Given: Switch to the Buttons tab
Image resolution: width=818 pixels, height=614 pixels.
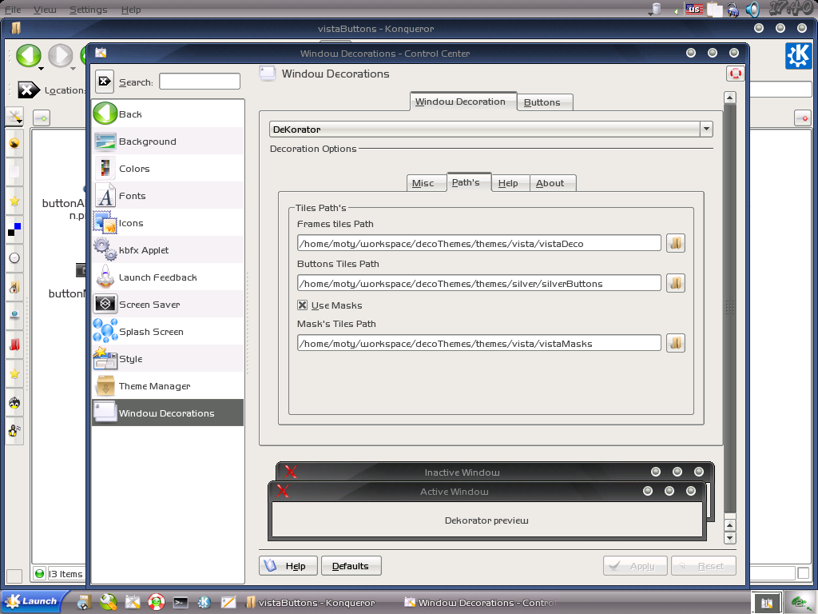Looking at the screenshot, I should 545,102.
